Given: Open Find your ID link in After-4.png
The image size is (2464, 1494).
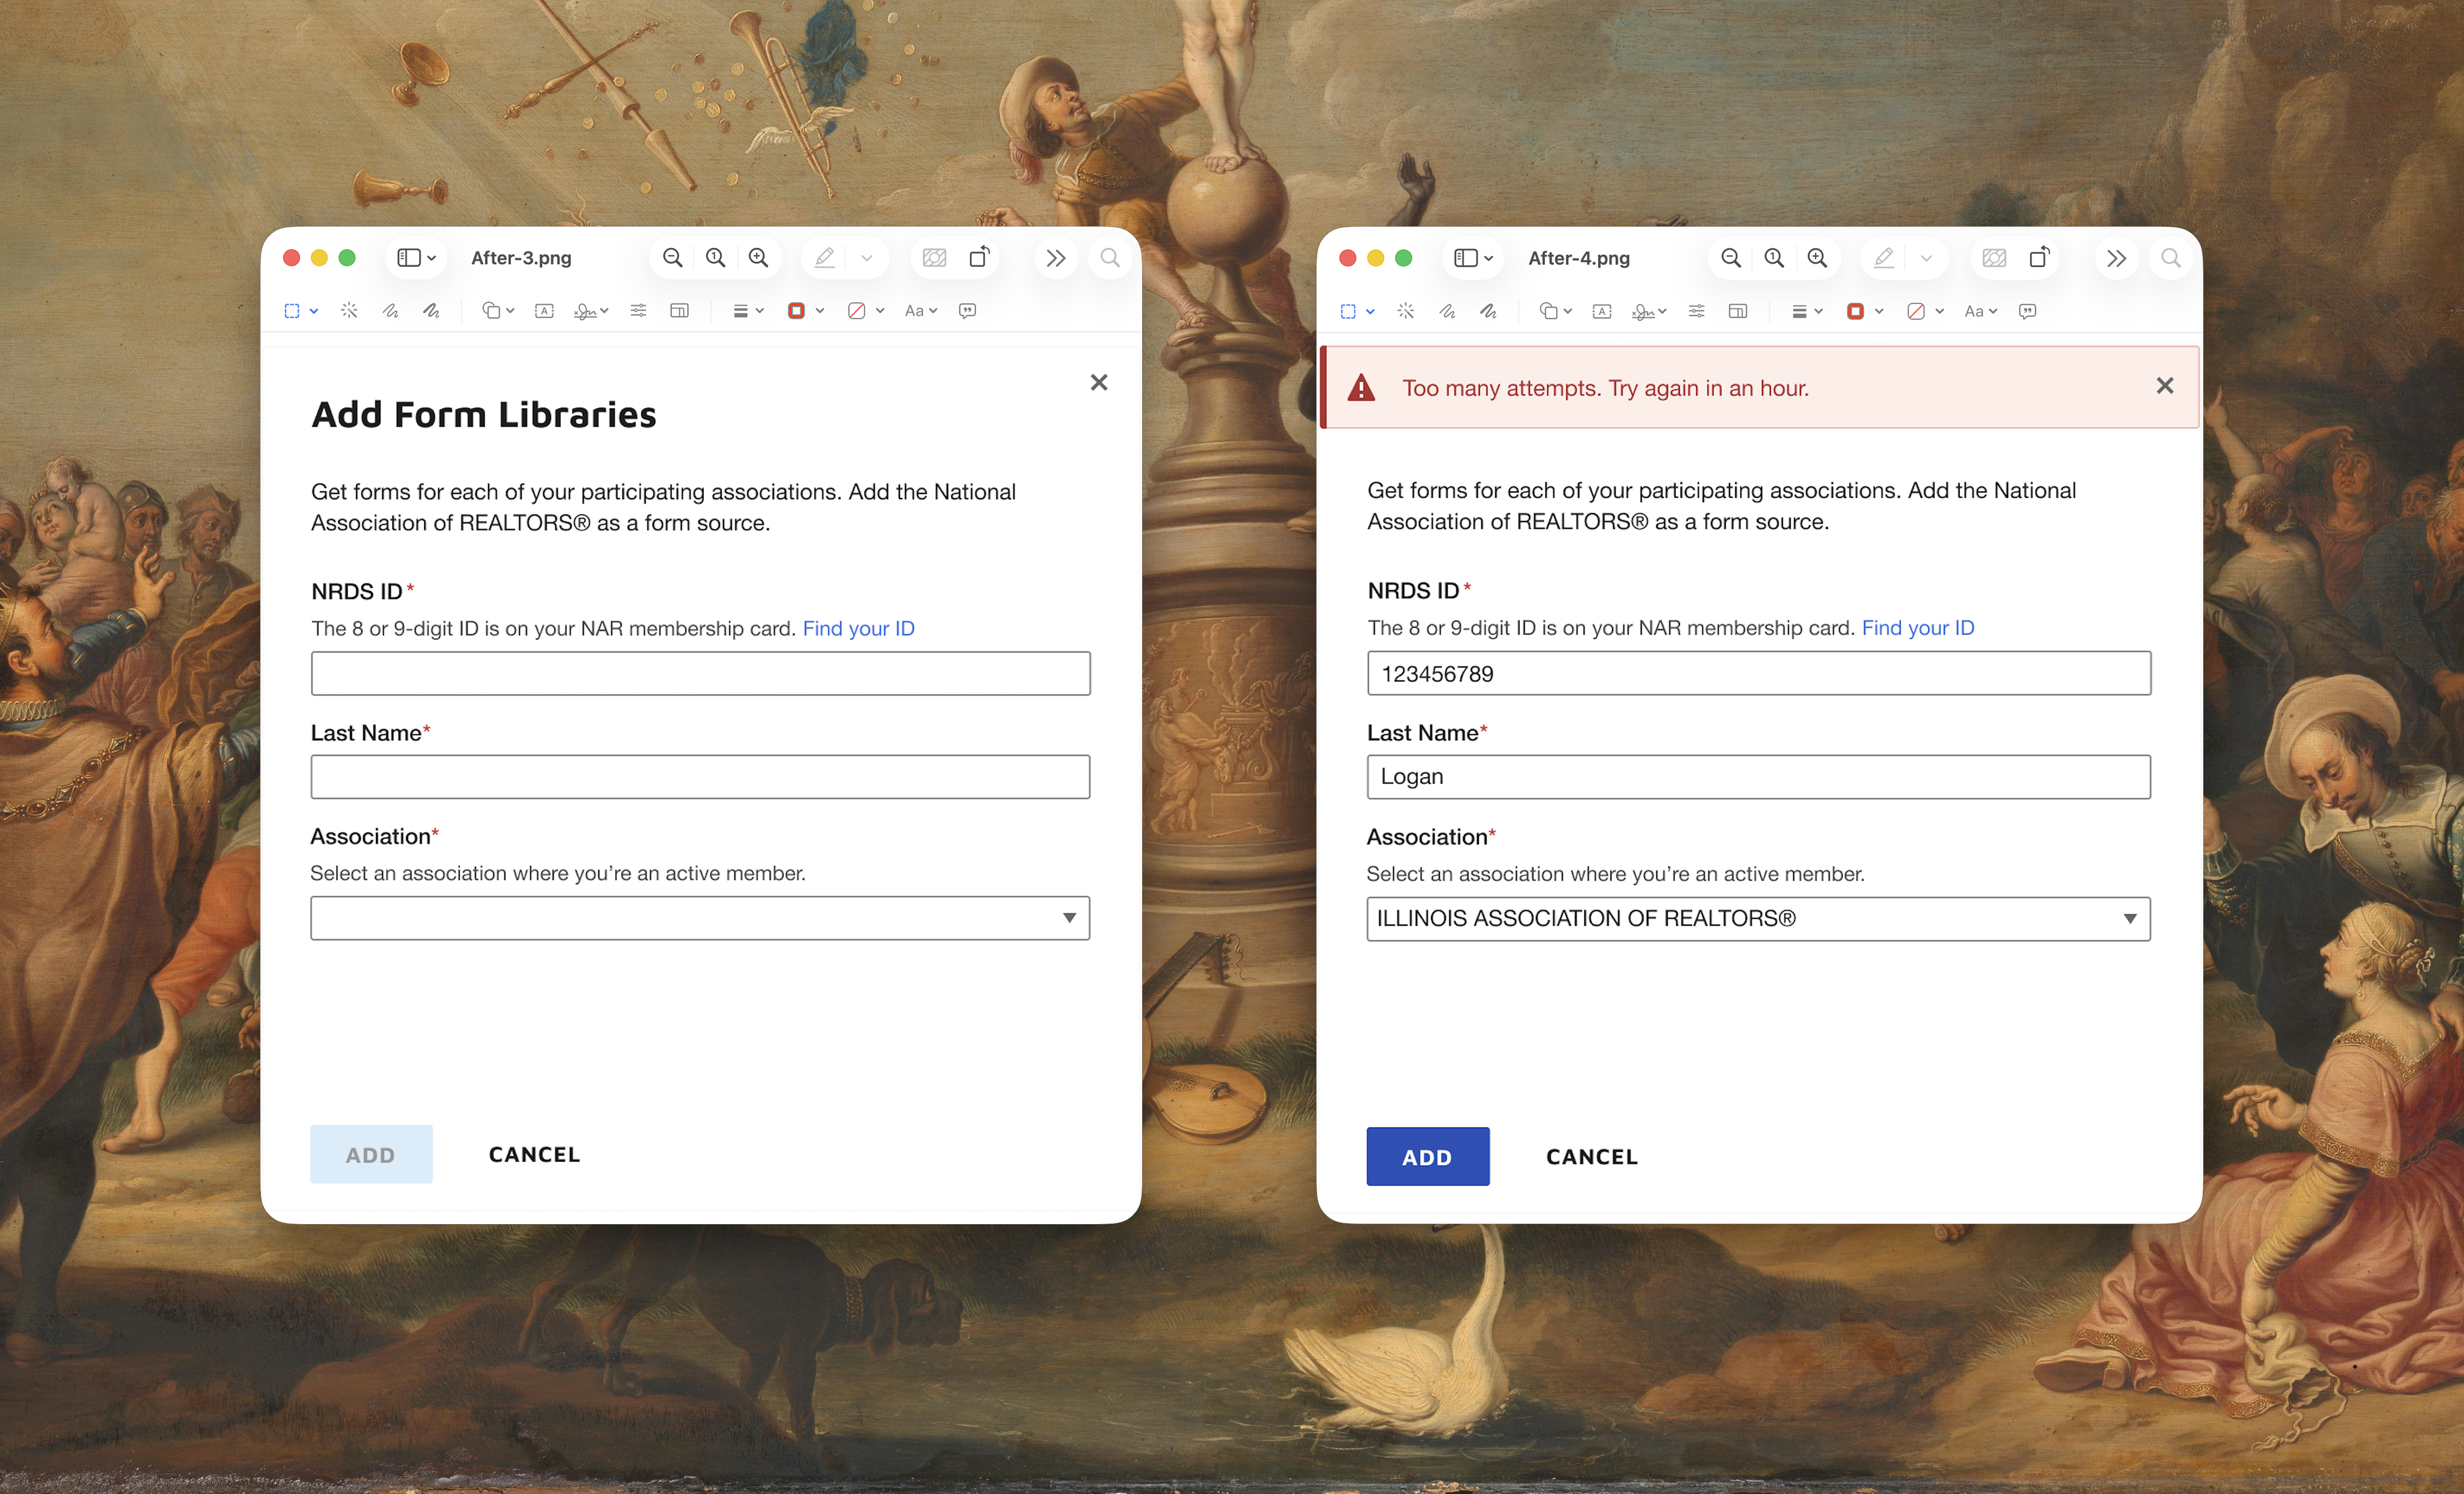Looking at the screenshot, I should [x=1917, y=627].
